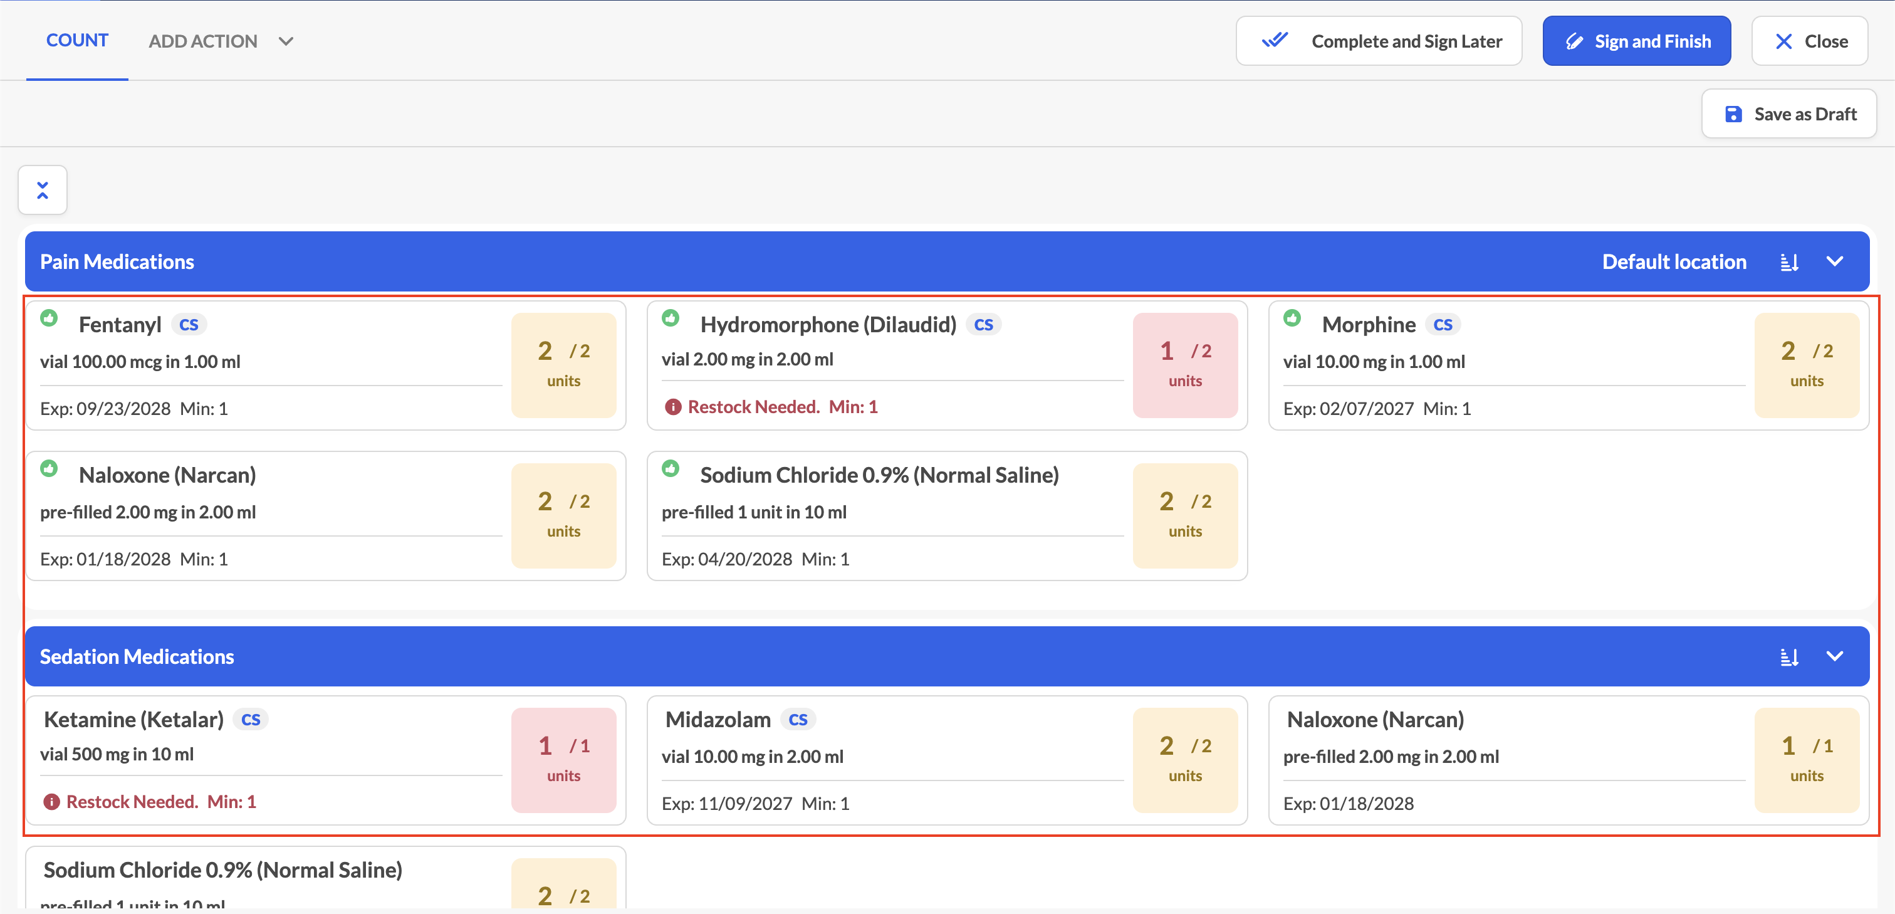Select the Hydromorphone 1/2 units count box

coord(1185,365)
